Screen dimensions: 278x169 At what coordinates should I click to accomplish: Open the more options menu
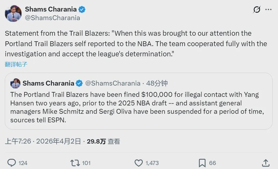coord(269,9)
